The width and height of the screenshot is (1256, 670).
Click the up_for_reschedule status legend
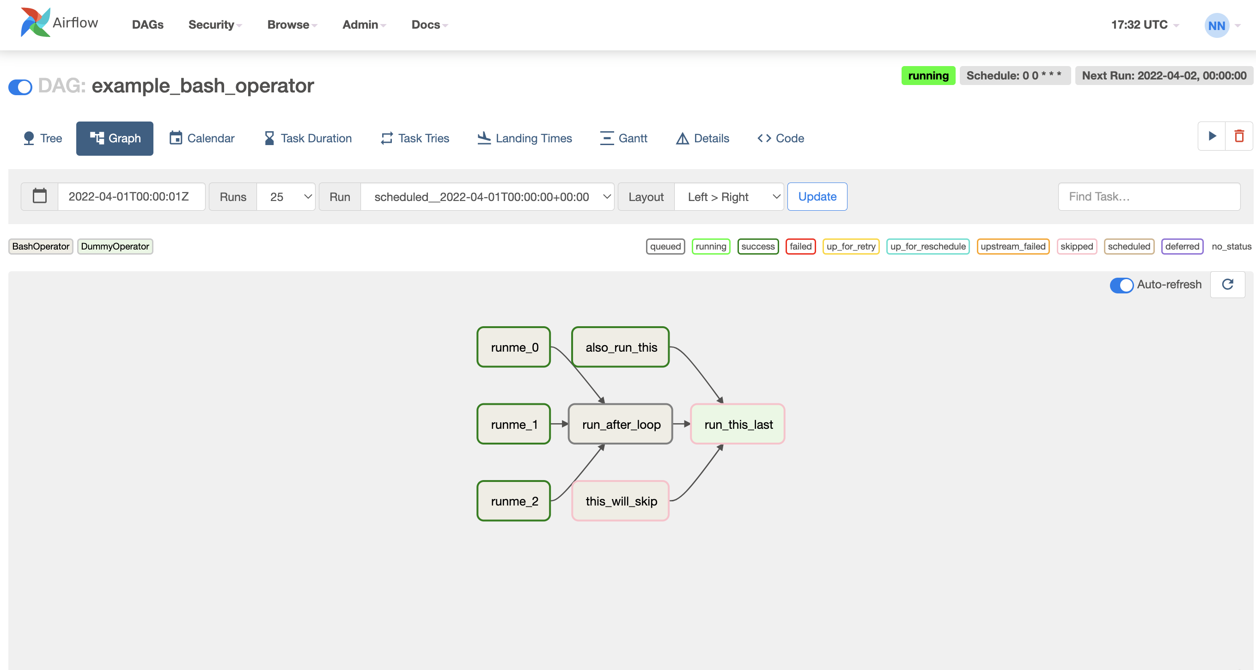[928, 246]
